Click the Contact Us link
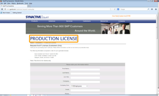The image size is (159, 96). pyautogui.click(x=122, y=16)
